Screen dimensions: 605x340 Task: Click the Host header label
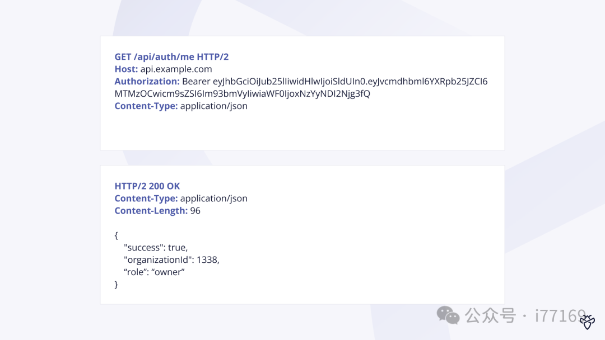coord(126,69)
